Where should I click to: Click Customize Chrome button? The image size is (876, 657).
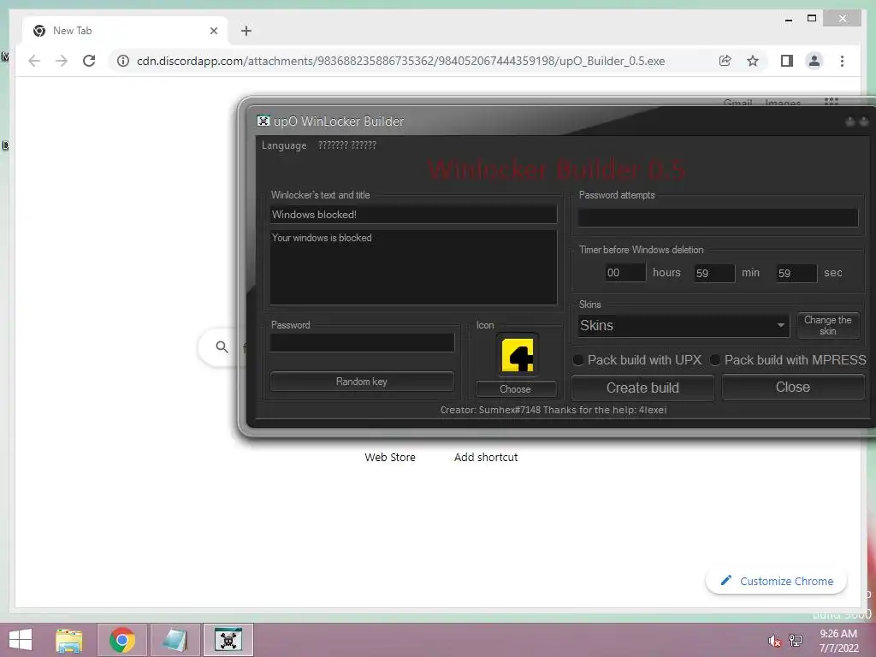click(x=777, y=581)
